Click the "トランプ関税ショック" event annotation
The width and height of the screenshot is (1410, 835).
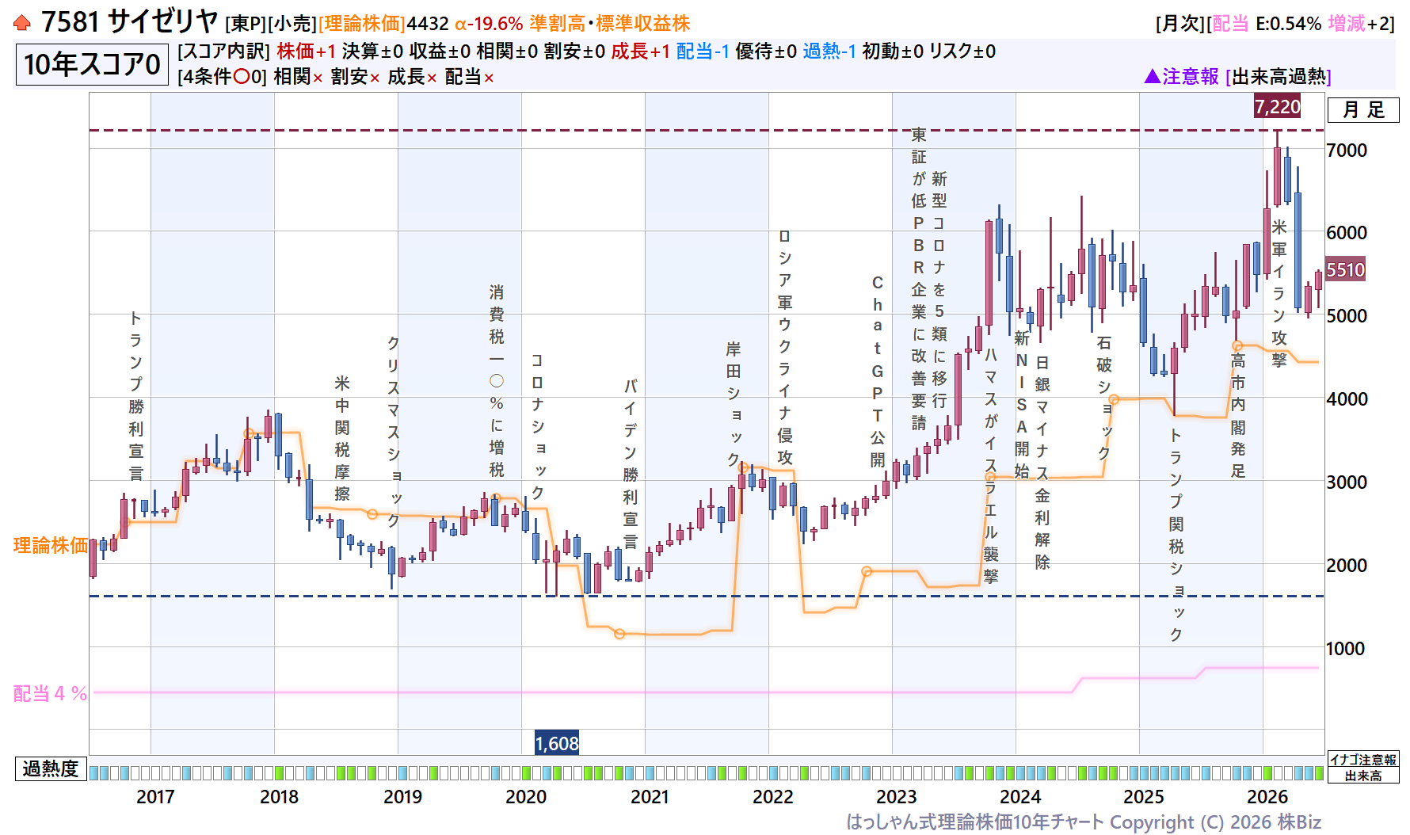coord(1176,536)
